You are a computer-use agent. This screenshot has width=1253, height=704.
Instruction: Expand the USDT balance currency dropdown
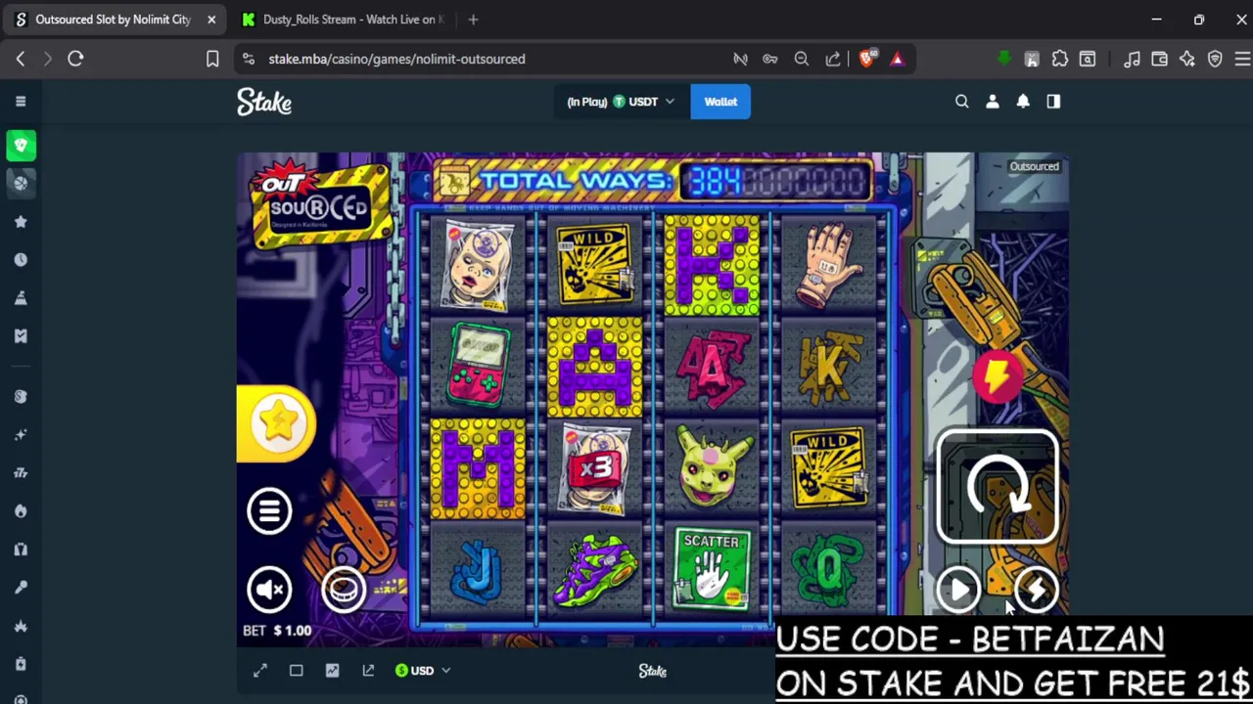coord(620,102)
